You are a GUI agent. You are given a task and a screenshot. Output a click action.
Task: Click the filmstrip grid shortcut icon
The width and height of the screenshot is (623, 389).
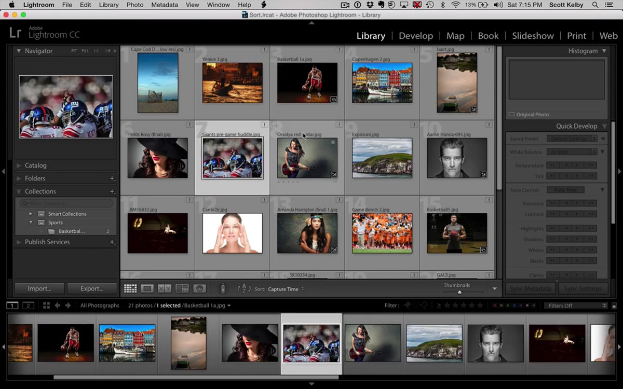tap(46, 305)
